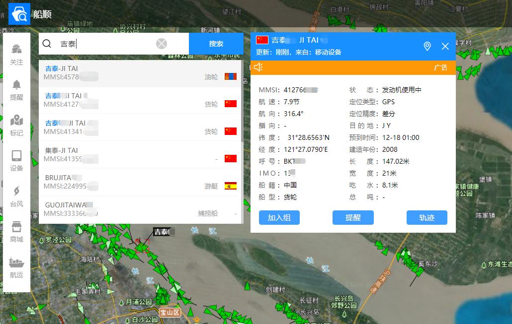Click the 加入组 add-to-group button
This screenshot has width=512, height=324.
[279, 218]
